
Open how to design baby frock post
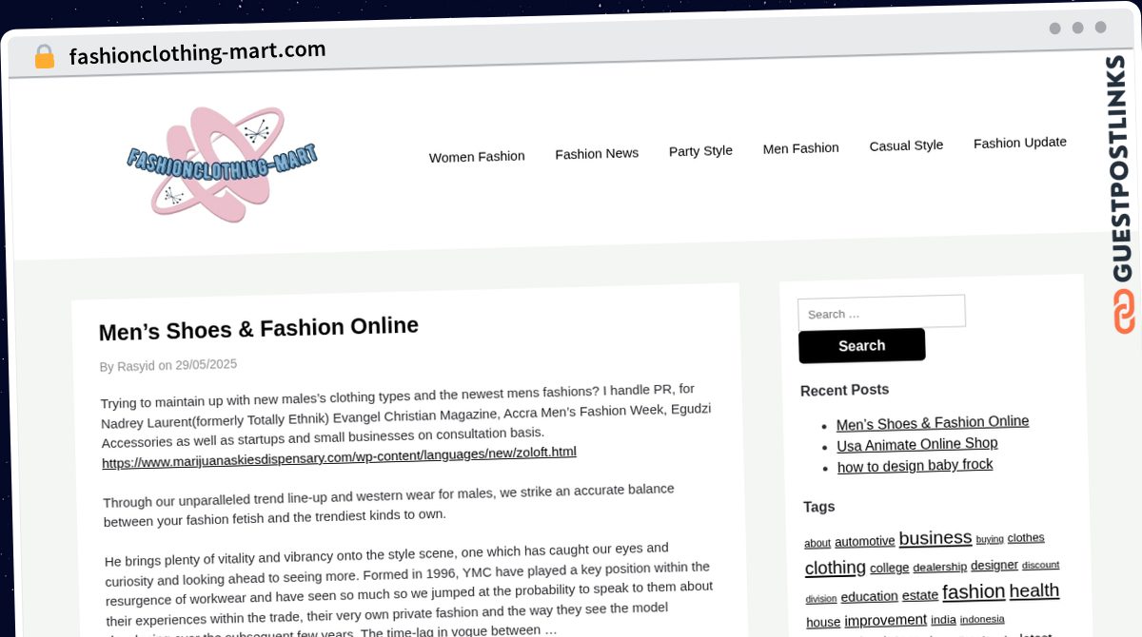tap(915, 466)
